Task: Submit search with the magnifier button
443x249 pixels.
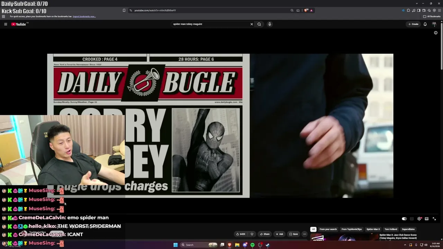Action: (259, 24)
